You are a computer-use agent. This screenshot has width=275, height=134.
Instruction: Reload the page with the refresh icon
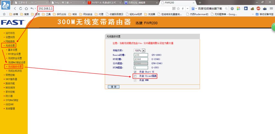tap(21, 9)
